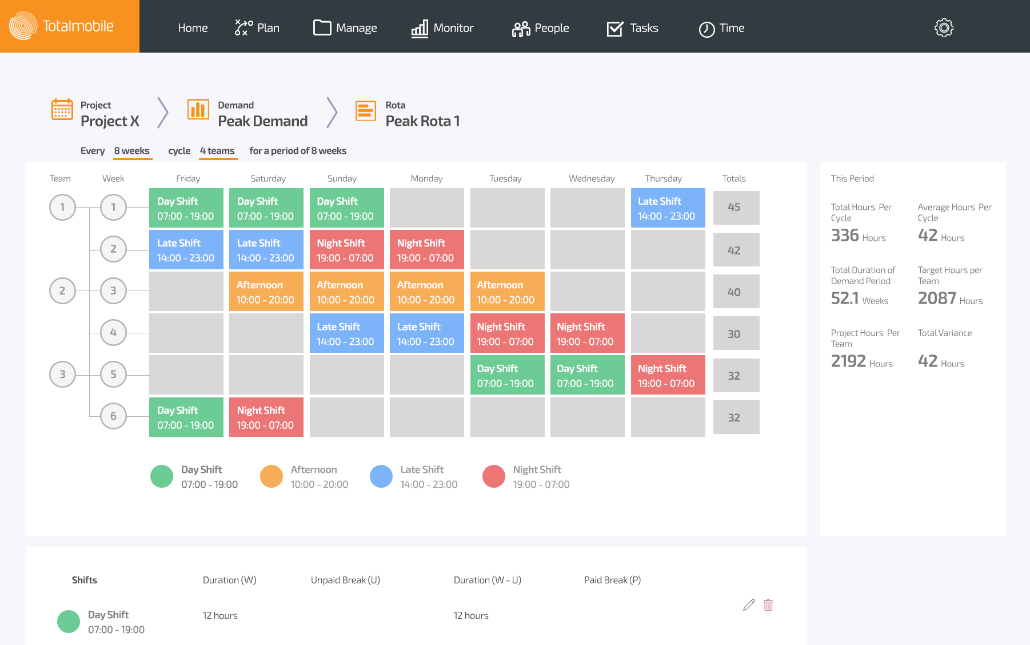1030x645 pixels.
Task: Change the 8 weeks cycle value
Action: [132, 151]
